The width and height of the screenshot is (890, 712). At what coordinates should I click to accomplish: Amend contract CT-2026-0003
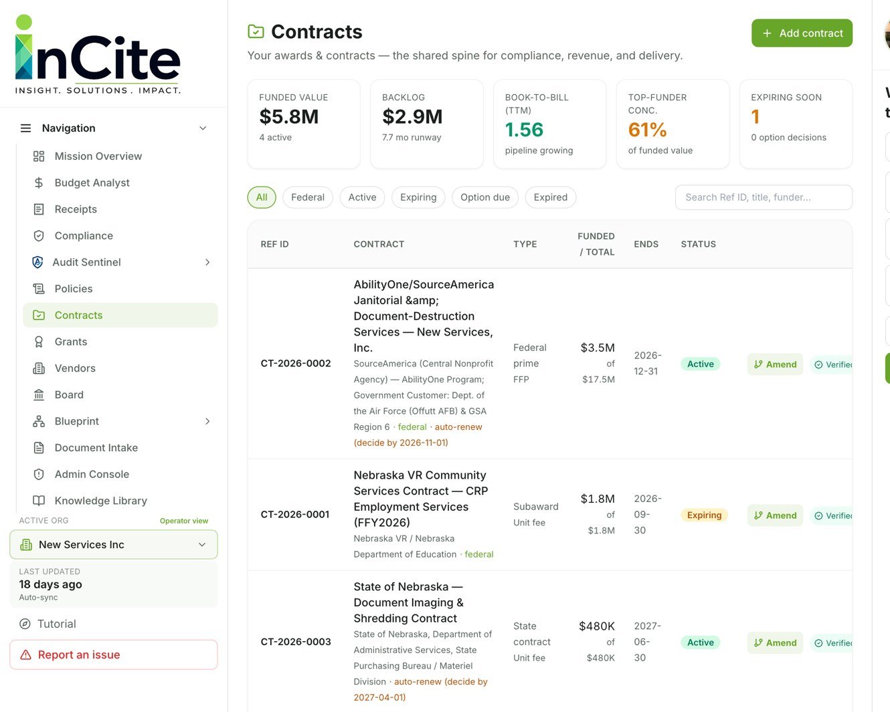(775, 642)
